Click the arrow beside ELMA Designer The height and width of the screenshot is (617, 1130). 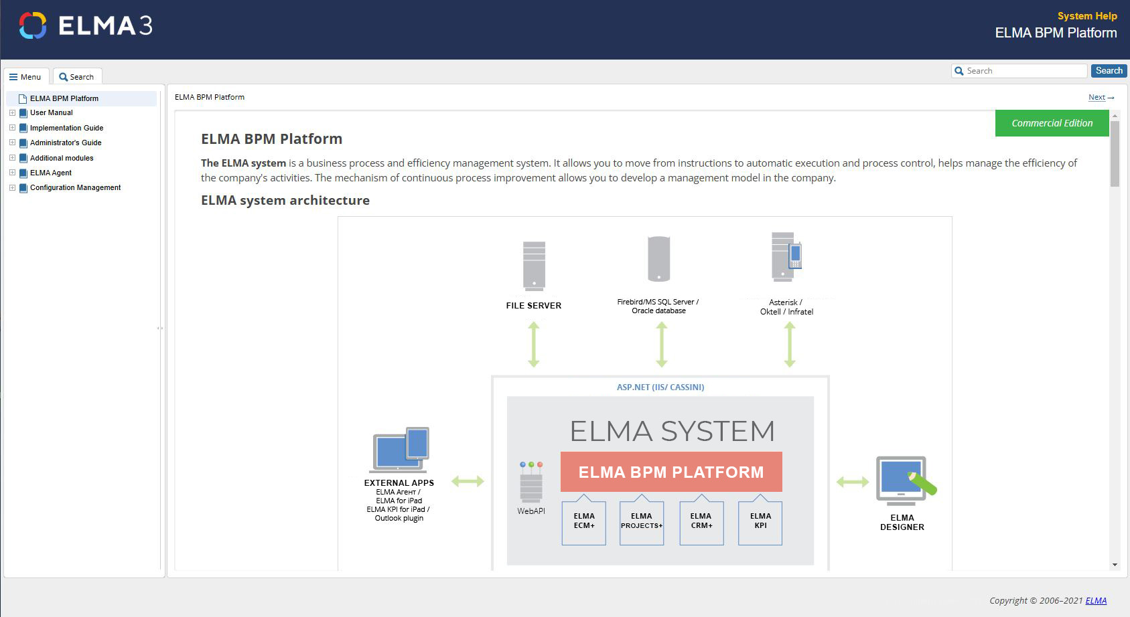point(852,482)
